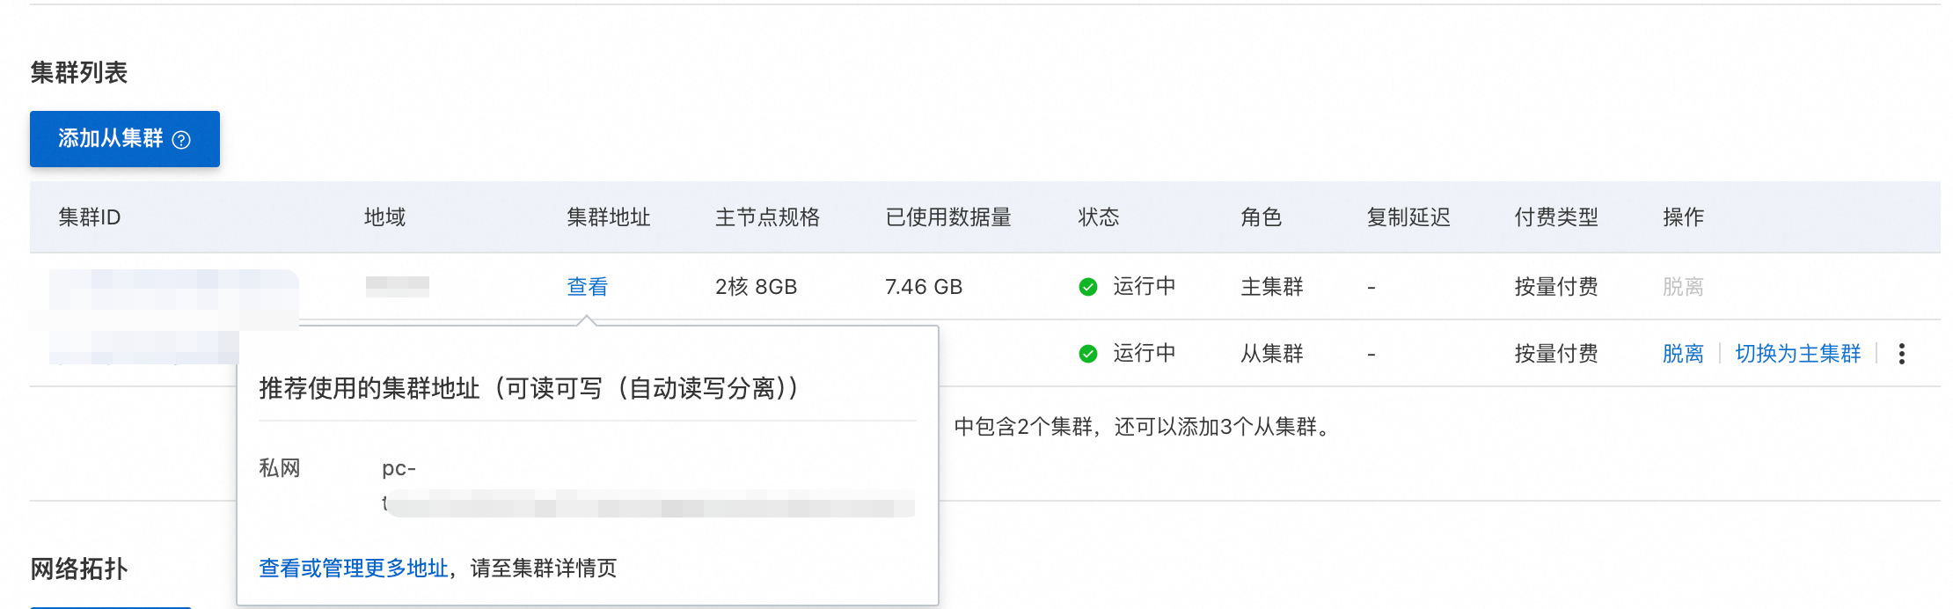Click the 集群地址 column header
Screen dimensions: 1953x609
(x=608, y=217)
